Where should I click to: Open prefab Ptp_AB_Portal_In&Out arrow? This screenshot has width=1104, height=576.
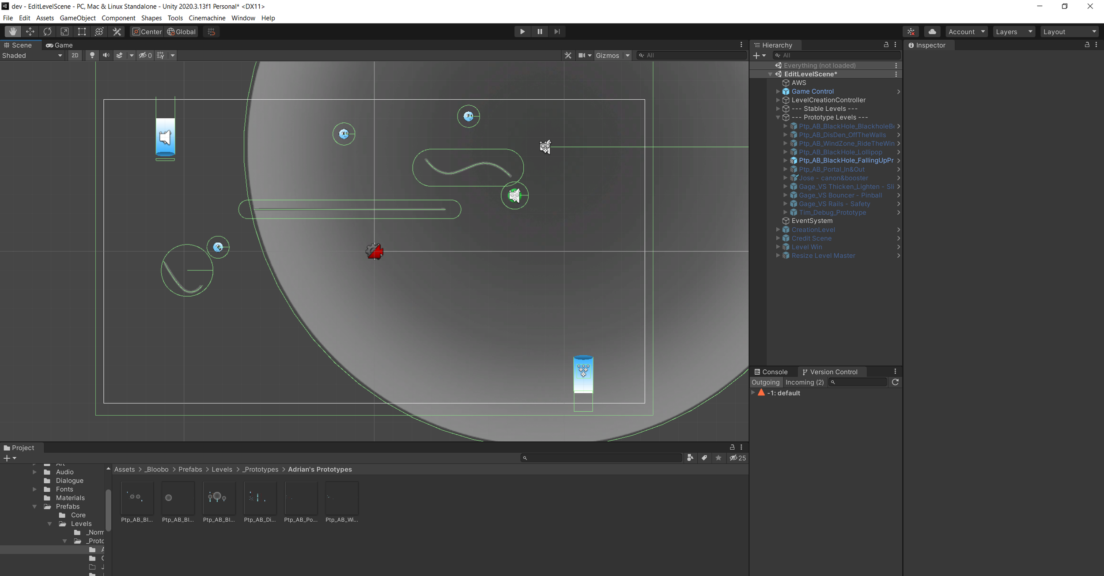(898, 169)
